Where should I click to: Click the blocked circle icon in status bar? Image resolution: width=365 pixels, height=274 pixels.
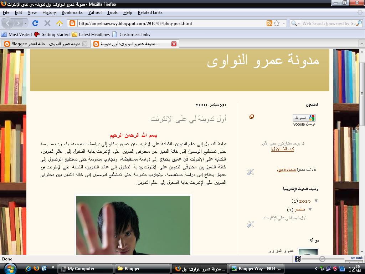tap(322, 259)
